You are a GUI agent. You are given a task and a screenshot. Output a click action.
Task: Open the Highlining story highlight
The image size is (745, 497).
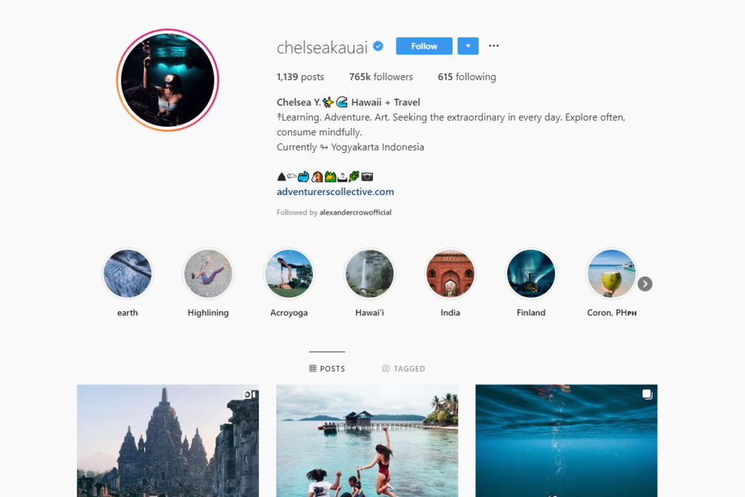point(208,274)
